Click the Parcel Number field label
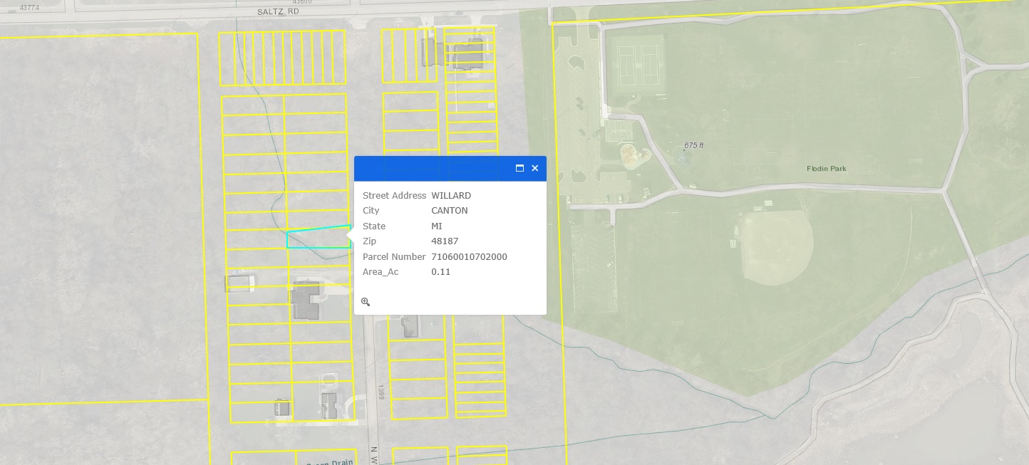 [394, 257]
